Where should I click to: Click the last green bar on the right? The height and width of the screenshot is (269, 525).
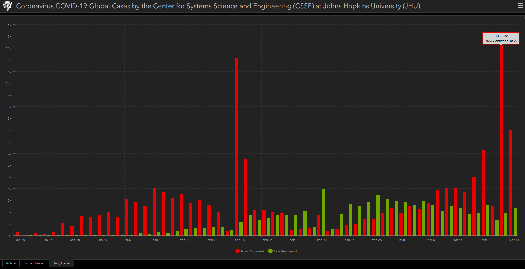pos(515,222)
